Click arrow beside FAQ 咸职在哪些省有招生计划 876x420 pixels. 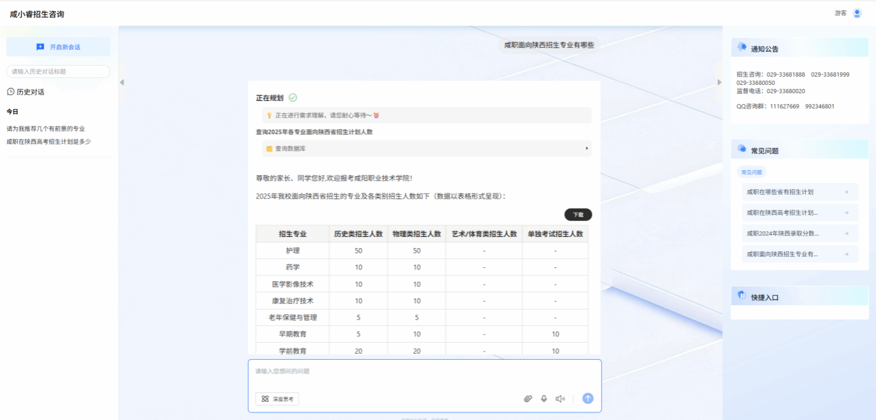tap(846, 192)
